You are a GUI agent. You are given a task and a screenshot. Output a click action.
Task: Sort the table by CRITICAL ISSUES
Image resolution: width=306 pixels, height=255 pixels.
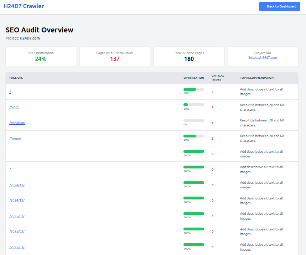[218, 78]
